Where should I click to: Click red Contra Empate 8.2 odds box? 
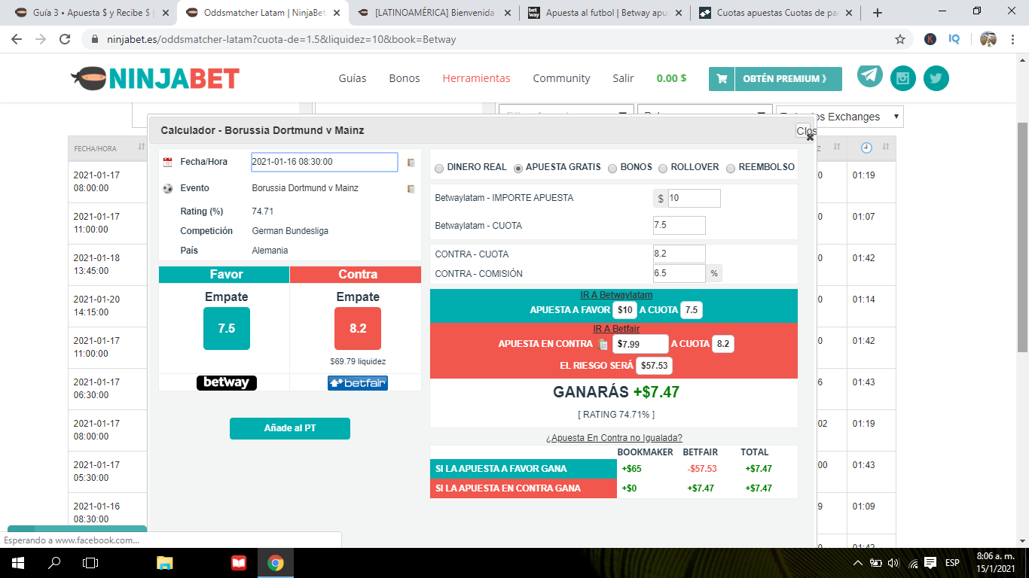point(358,328)
